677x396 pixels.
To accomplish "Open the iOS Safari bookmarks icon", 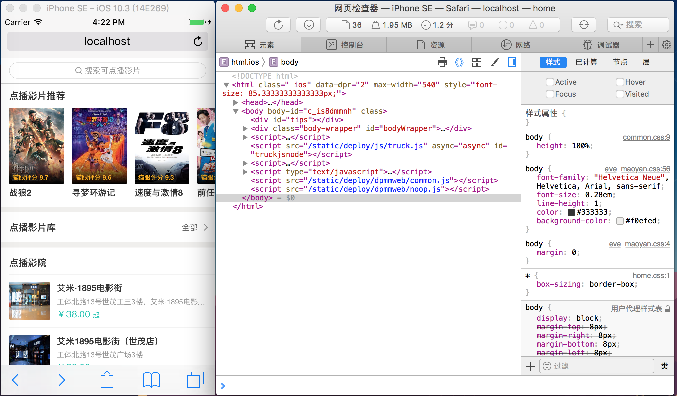I will pyautogui.click(x=151, y=380).
